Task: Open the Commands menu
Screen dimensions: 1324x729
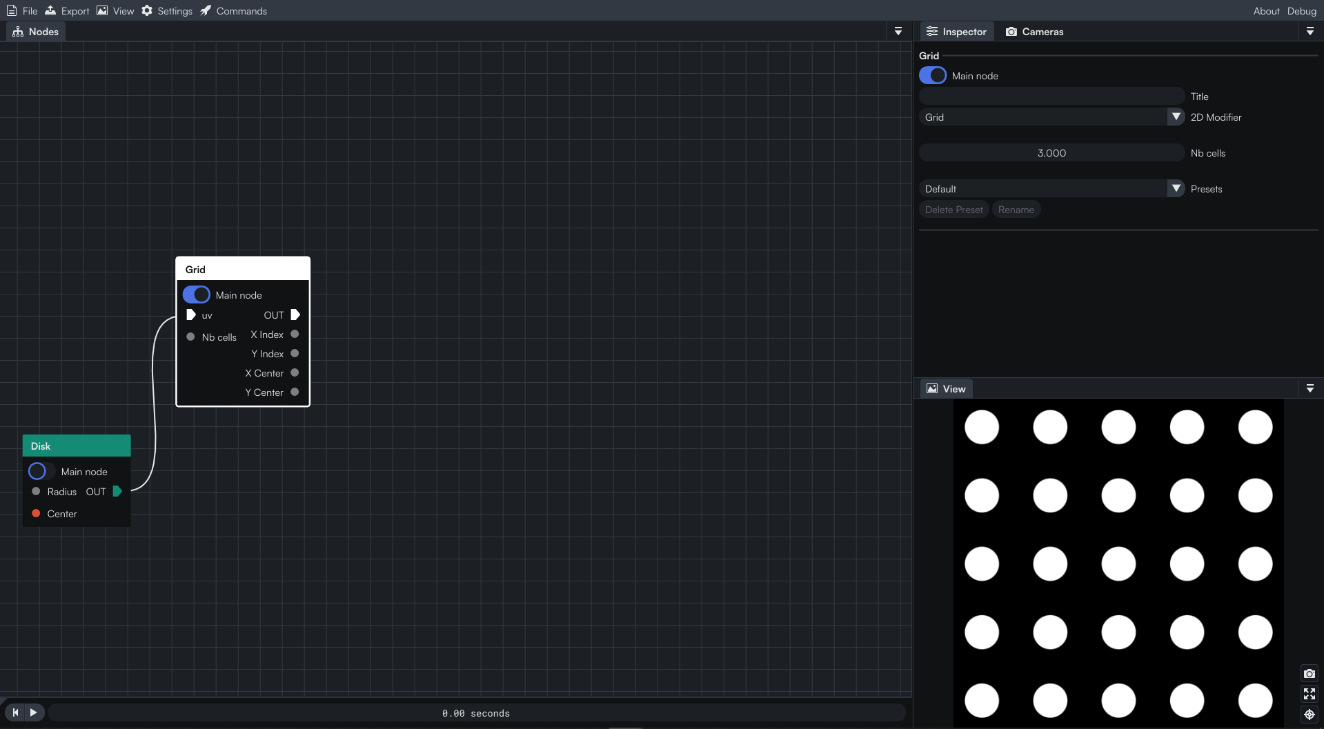Action: pyautogui.click(x=233, y=11)
